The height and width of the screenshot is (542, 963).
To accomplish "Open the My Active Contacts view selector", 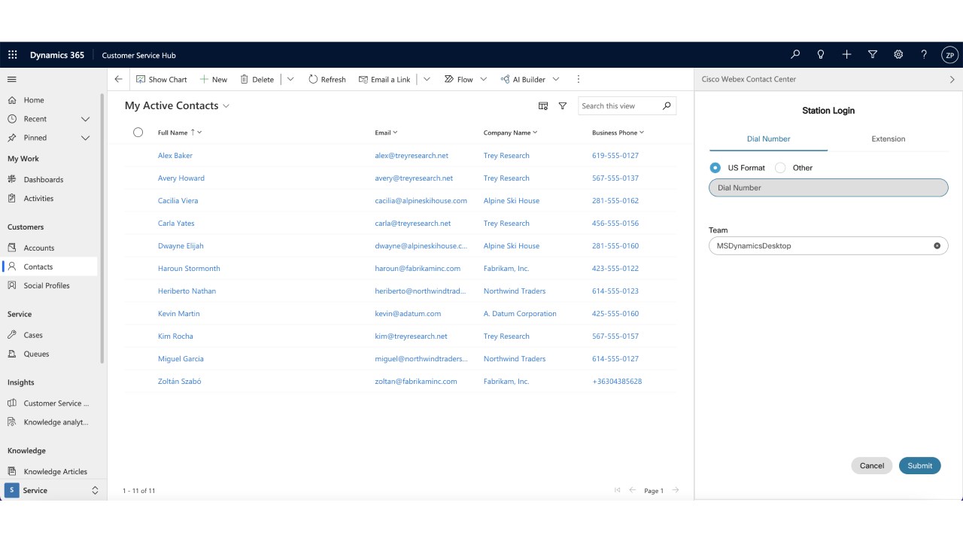I will [x=178, y=106].
